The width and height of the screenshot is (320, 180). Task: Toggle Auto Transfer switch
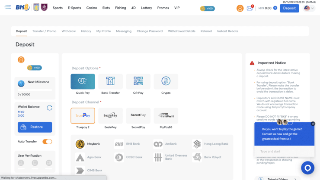coord(47,142)
